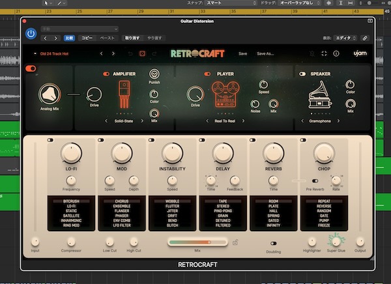Click the 取り消す undo button
The image size is (391, 284).
(132, 38)
